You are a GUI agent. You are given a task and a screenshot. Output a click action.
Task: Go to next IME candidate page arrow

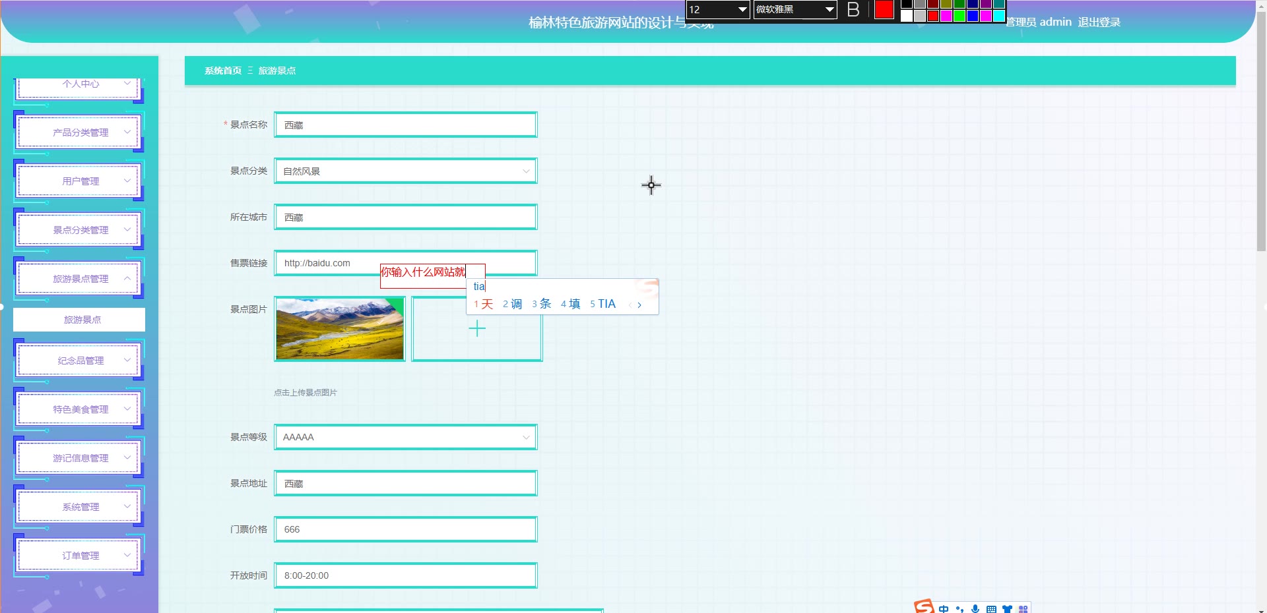click(639, 305)
